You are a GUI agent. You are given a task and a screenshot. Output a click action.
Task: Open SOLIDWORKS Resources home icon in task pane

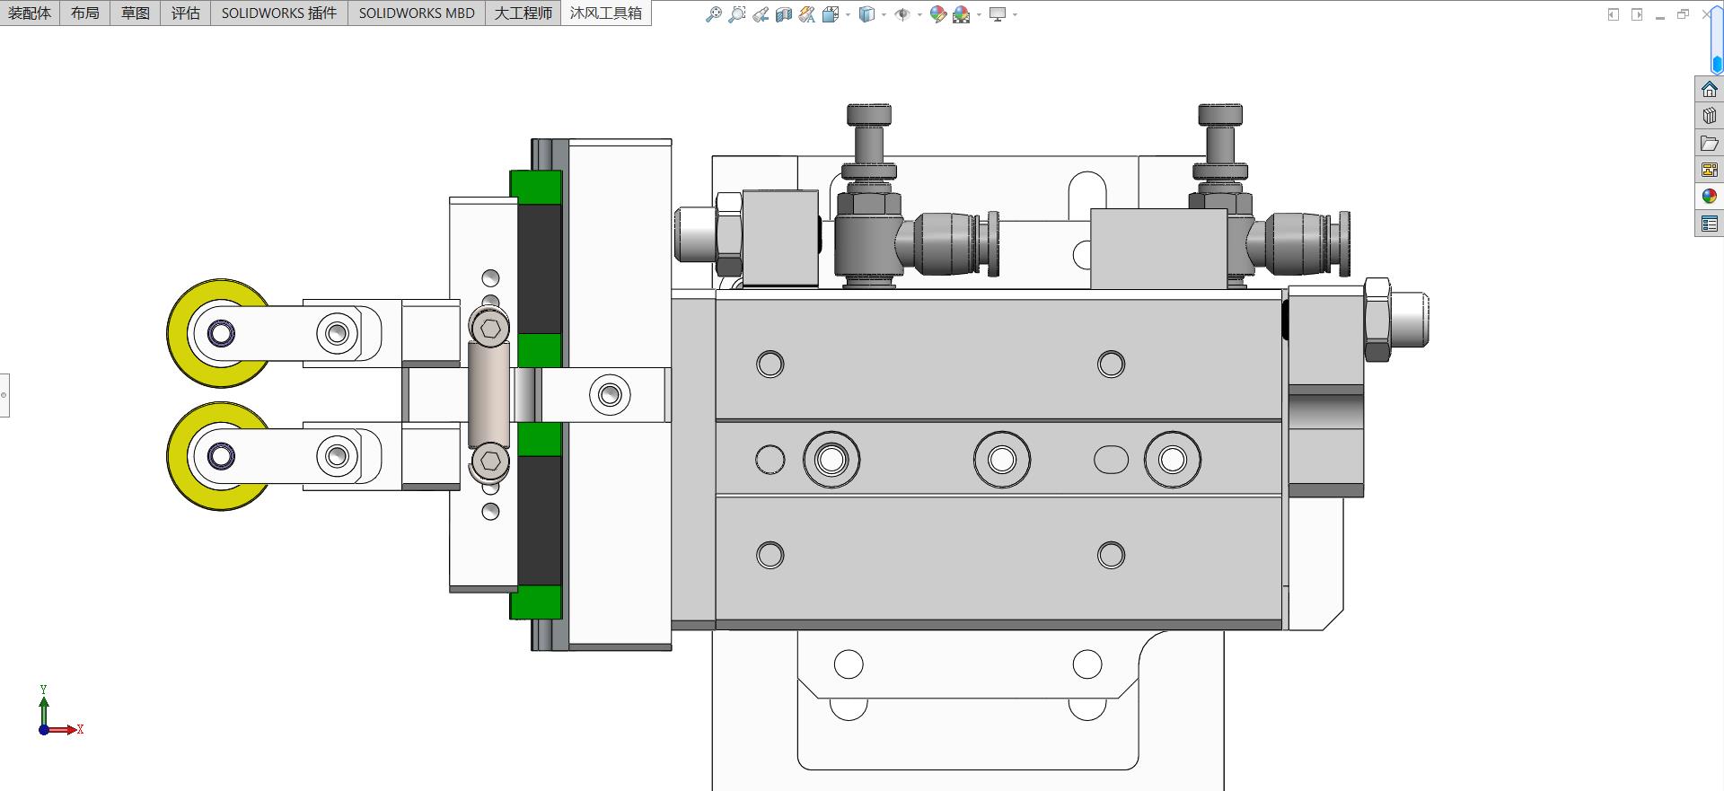[x=1710, y=89]
